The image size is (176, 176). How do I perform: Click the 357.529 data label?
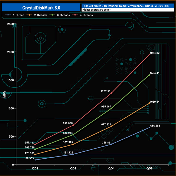(x=68, y=142)
